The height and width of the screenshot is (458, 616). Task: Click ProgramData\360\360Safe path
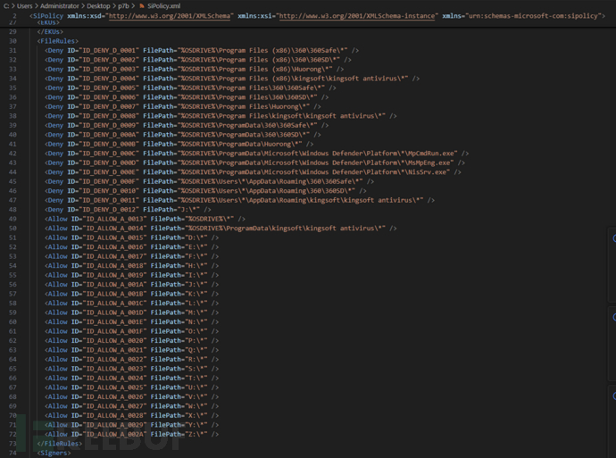247,125
